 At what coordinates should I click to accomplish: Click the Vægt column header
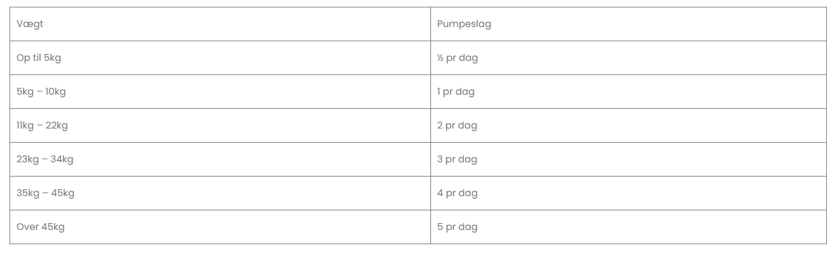(220, 24)
